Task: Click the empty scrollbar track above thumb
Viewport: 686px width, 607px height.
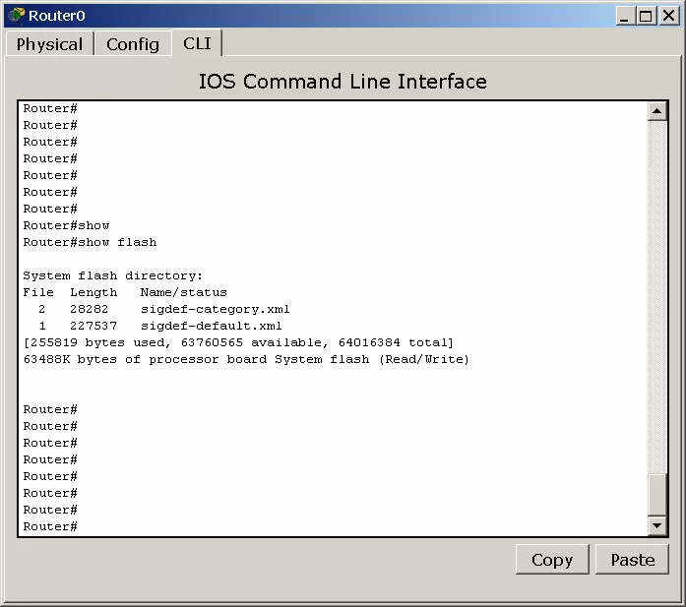Action: click(x=657, y=295)
